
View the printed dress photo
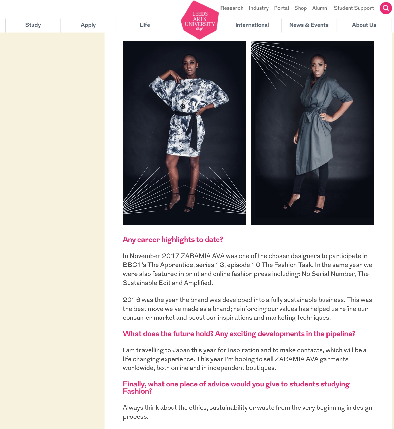(x=184, y=133)
